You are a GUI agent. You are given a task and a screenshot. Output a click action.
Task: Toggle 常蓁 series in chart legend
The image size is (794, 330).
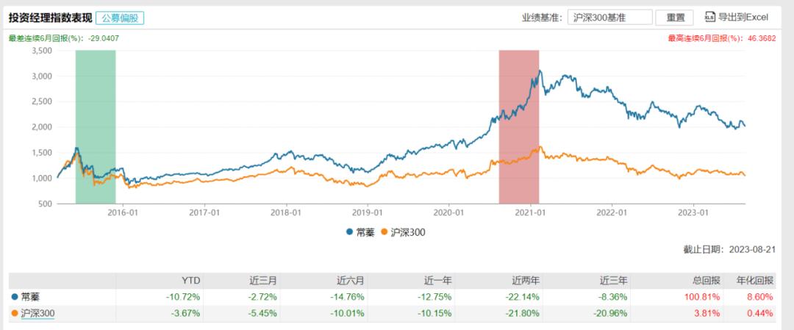363,232
